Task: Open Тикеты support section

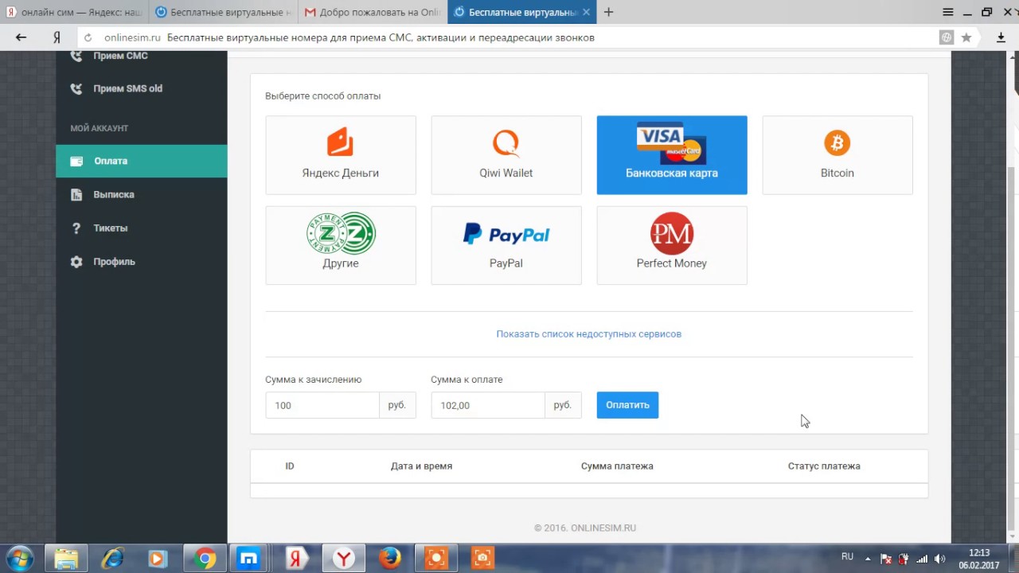Action: pyautogui.click(x=142, y=228)
